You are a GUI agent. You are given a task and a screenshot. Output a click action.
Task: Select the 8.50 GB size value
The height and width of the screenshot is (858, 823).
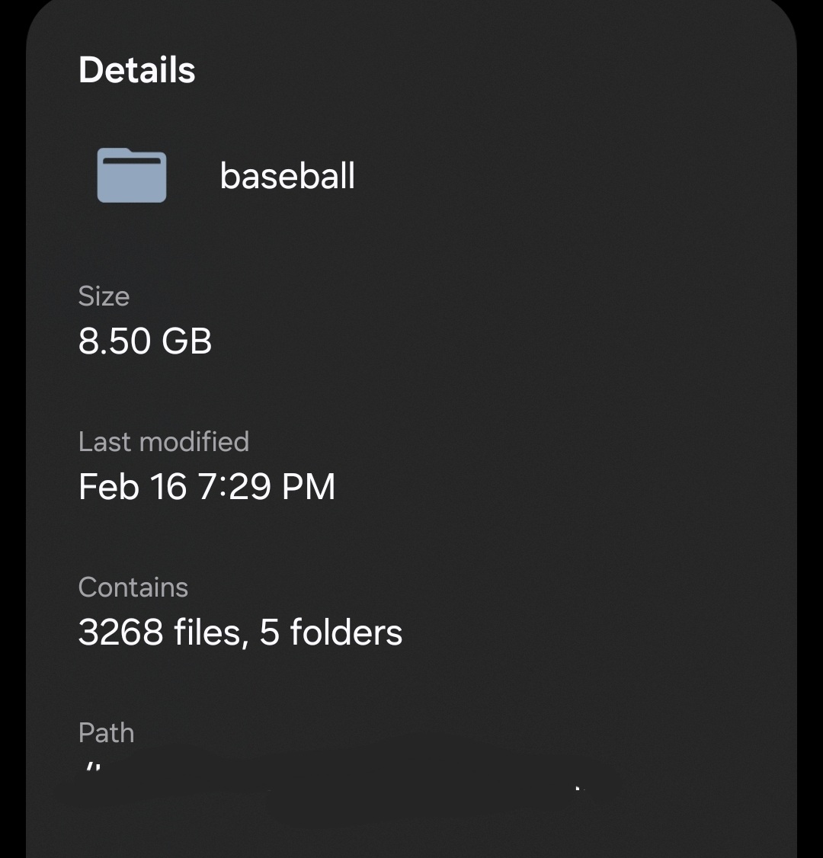pyautogui.click(x=145, y=341)
